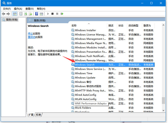The width and height of the screenshot is (168, 123).
Task: Open the 查看(V) menu
Action: [x=29, y=9]
